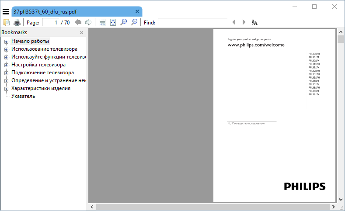345x211 pixels.
Task: Click the Zoom In magnifier
Action: 134,22
